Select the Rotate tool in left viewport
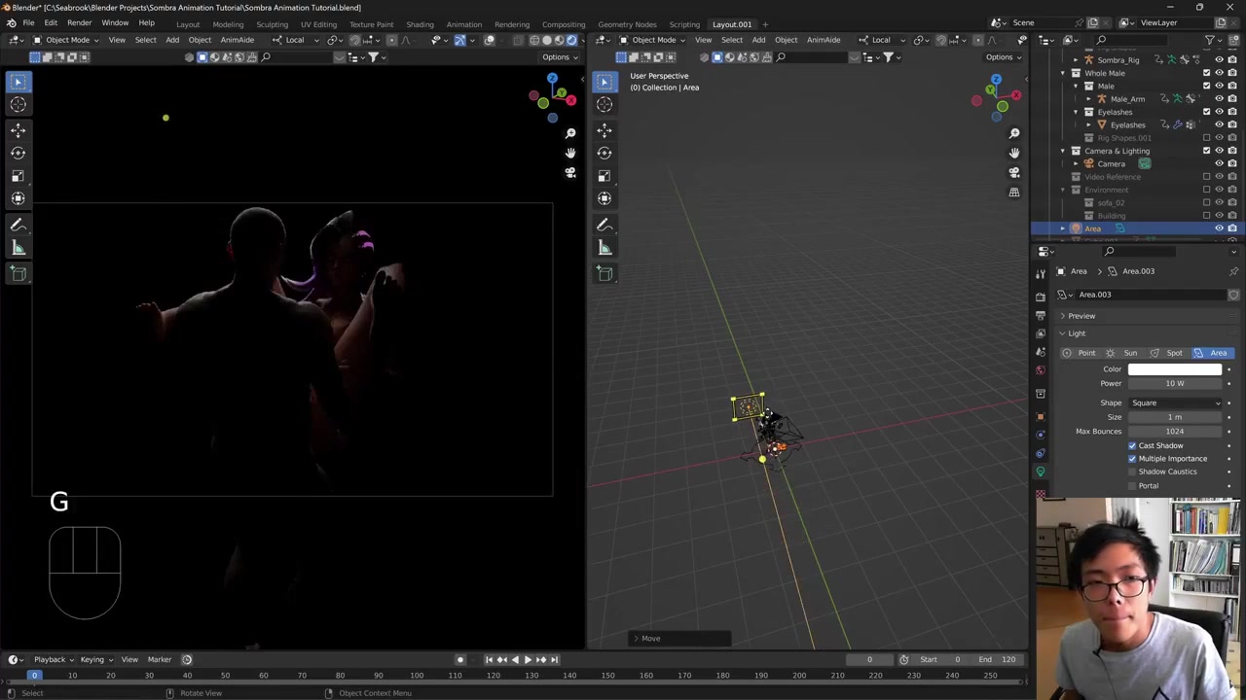Screen dimensions: 1246x700 [18, 153]
